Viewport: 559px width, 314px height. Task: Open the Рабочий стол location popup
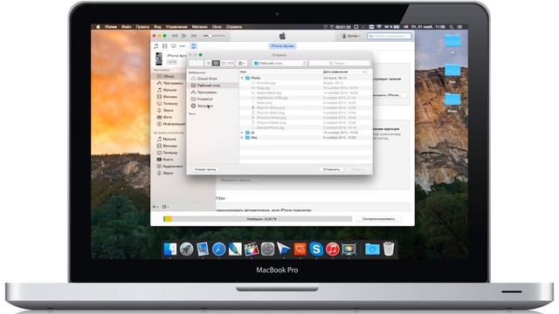click(x=279, y=63)
